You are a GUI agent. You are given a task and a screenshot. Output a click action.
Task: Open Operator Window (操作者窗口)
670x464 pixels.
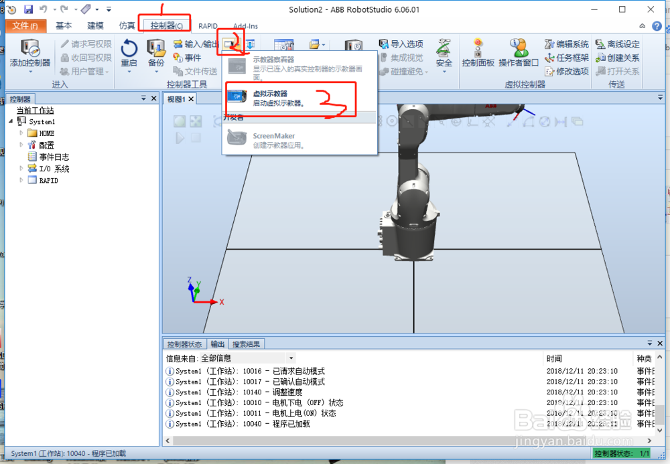pyautogui.click(x=519, y=54)
